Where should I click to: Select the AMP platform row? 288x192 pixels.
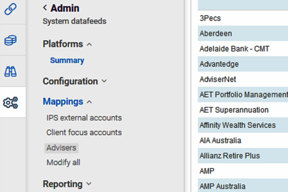click(243, 171)
